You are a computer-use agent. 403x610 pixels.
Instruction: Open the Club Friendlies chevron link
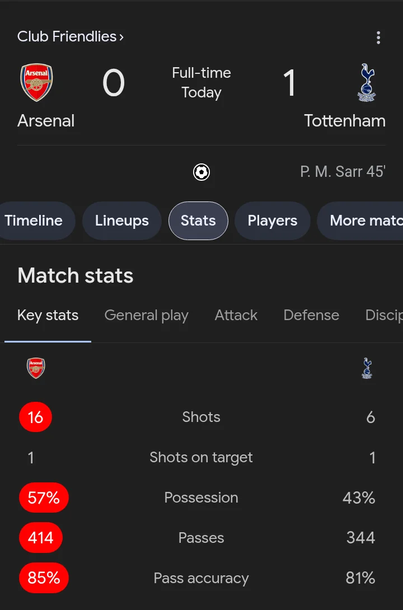(71, 36)
